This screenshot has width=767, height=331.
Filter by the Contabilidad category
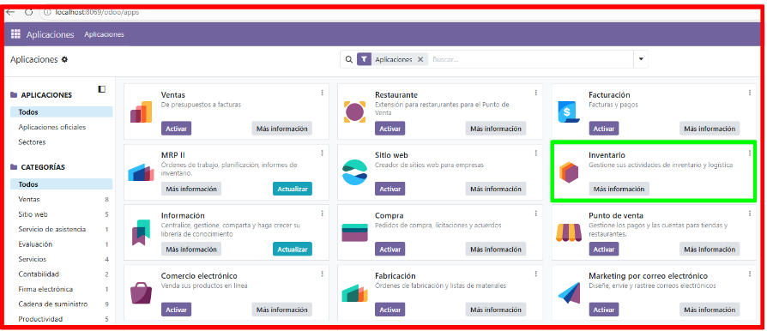tap(61, 274)
